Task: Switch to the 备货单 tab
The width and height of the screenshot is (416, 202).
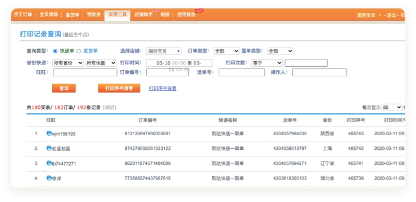Action: pos(73,15)
